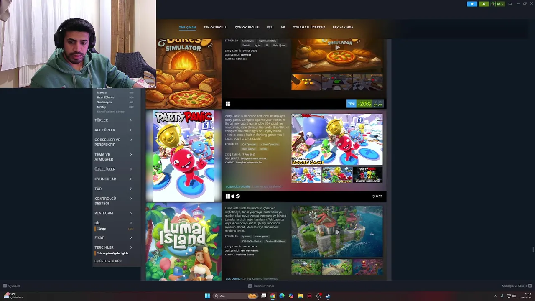Open Party Panic capsule image
Viewport: 535px width, 301px height.
pos(183,156)
